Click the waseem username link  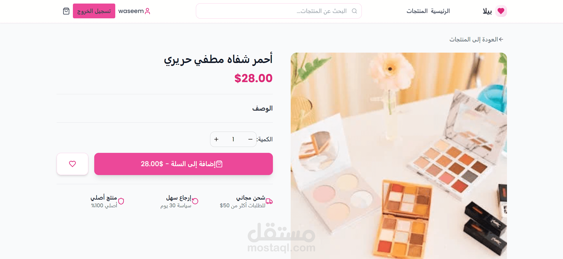[131, 11]
